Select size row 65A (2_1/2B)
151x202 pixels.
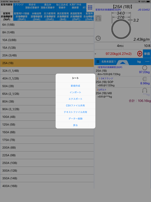coord(47,94)
